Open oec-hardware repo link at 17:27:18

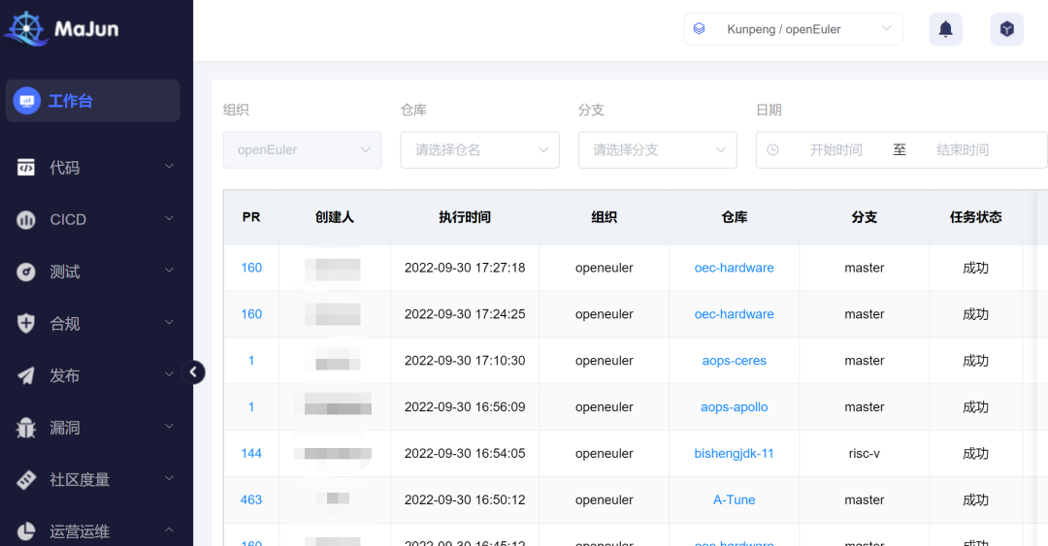click(x=734, y=268)
